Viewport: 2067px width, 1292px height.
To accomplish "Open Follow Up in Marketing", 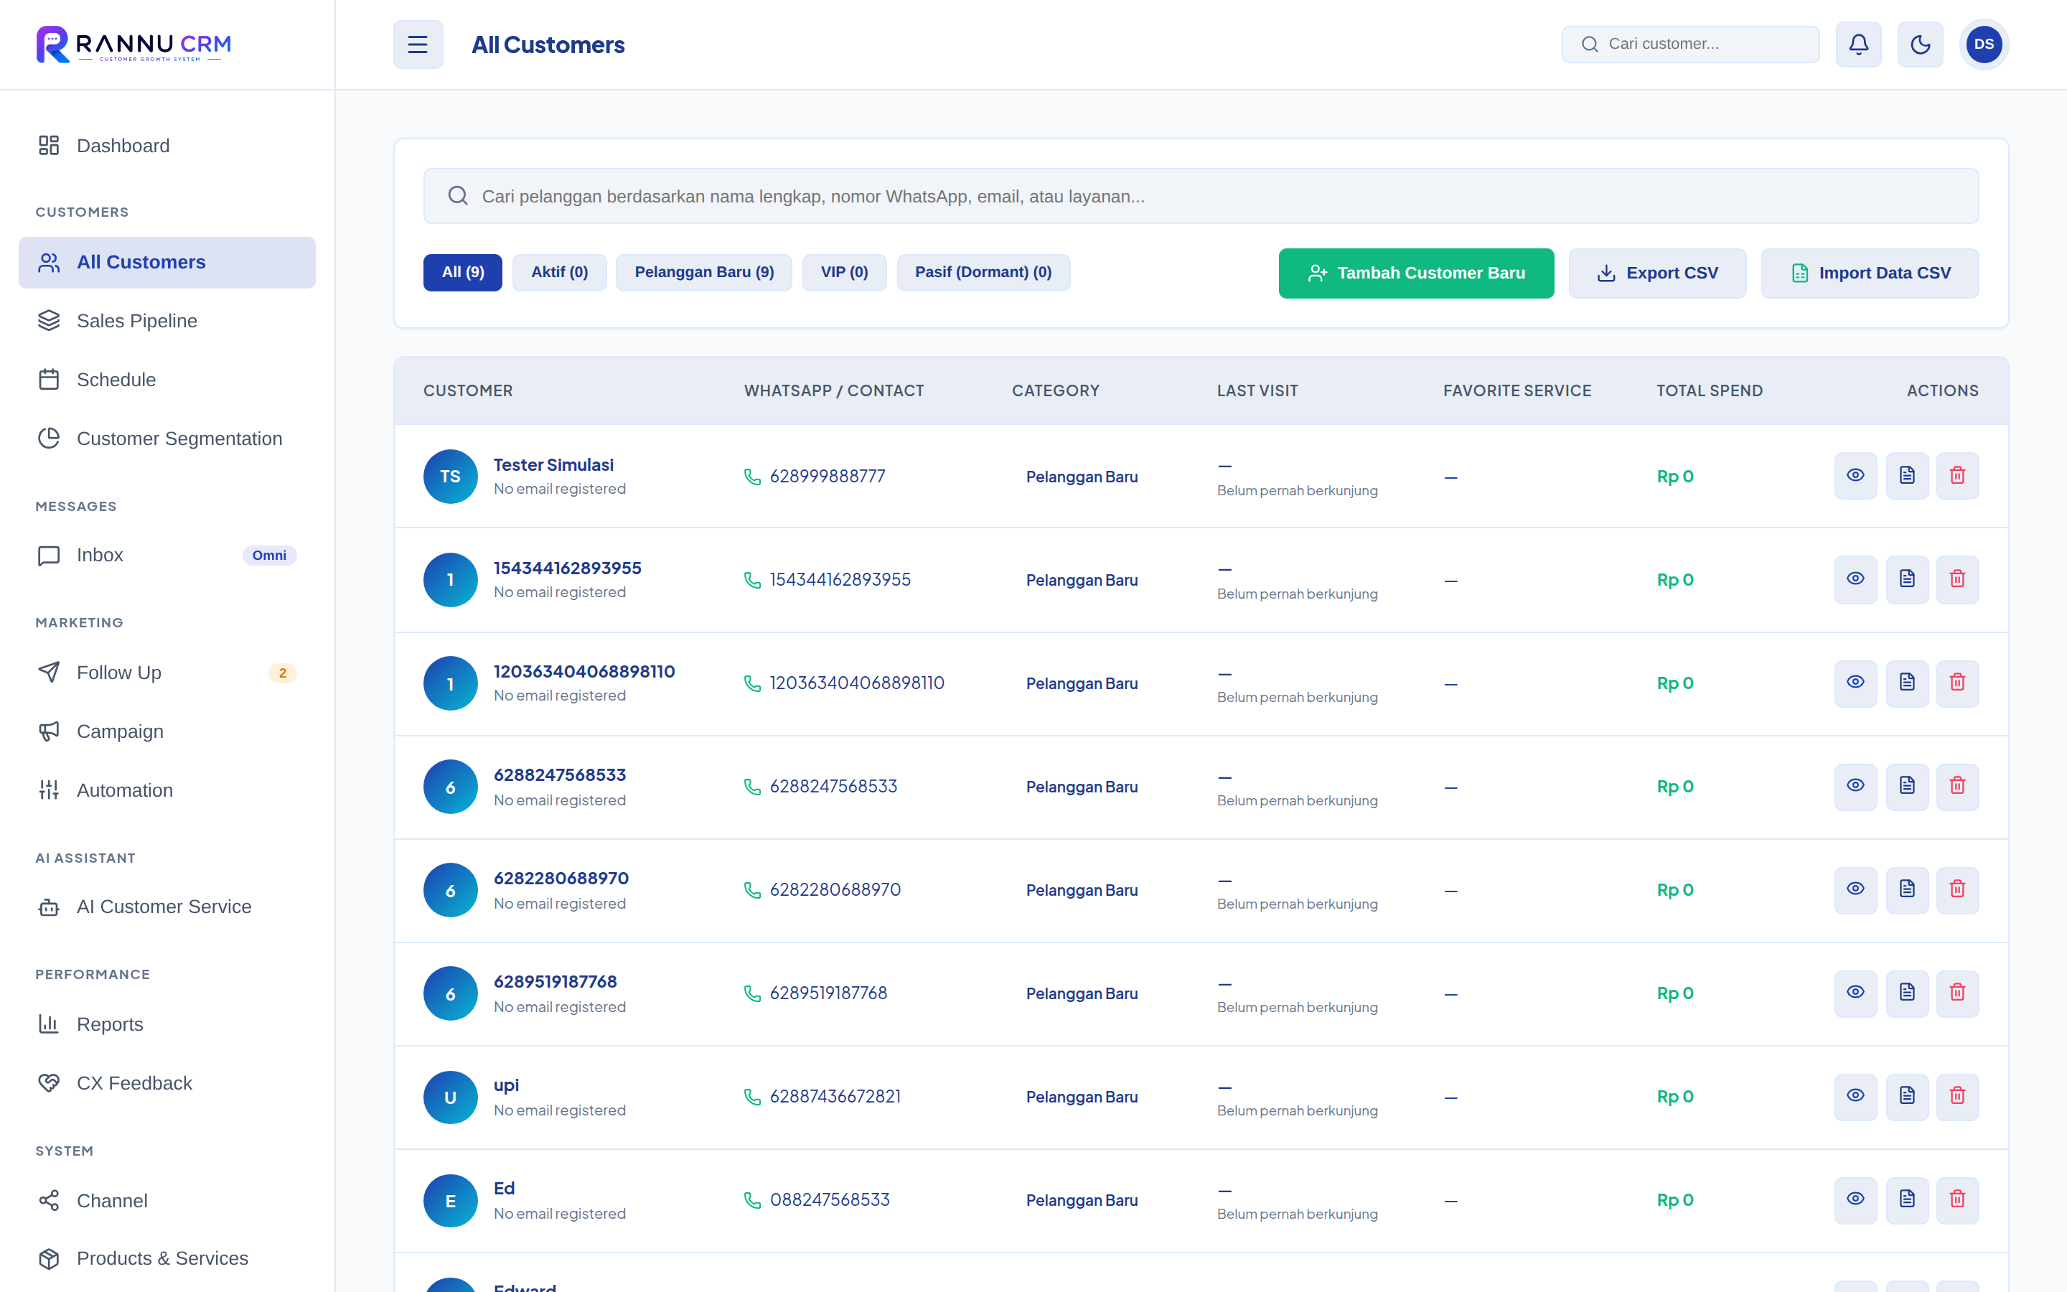I will pyautogui.click(x=167, y=673).
